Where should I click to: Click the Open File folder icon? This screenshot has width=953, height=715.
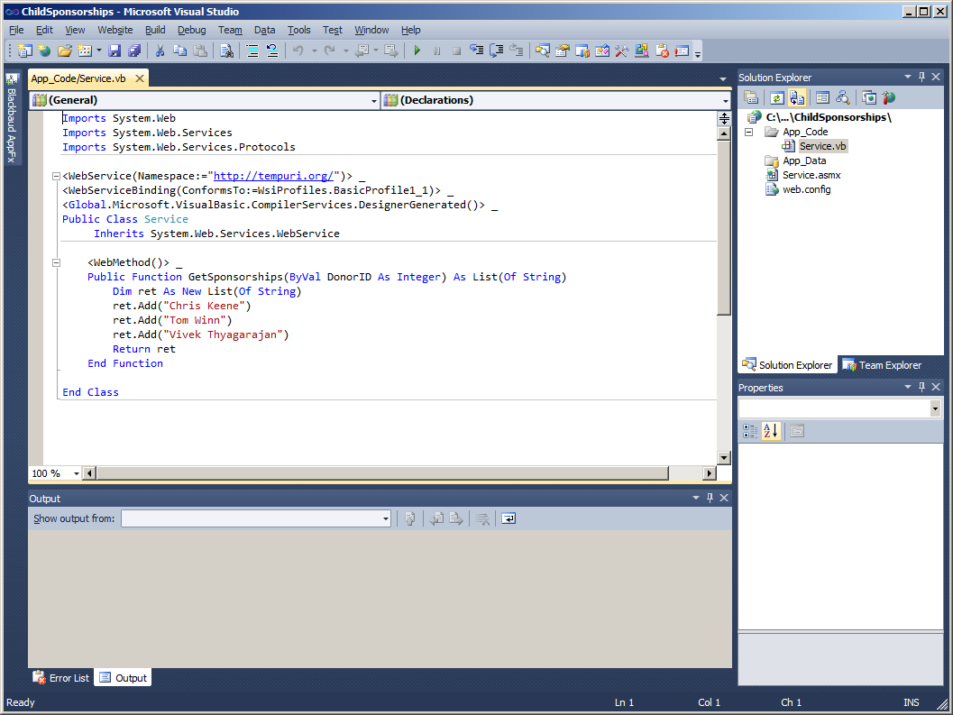point(64,51)
